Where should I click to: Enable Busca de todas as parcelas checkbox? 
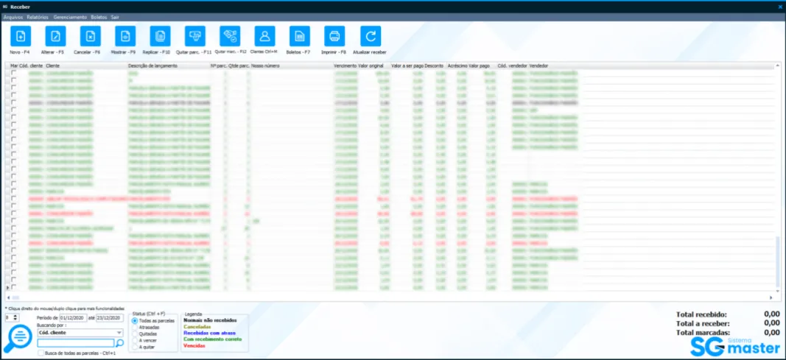coord(41,353)
